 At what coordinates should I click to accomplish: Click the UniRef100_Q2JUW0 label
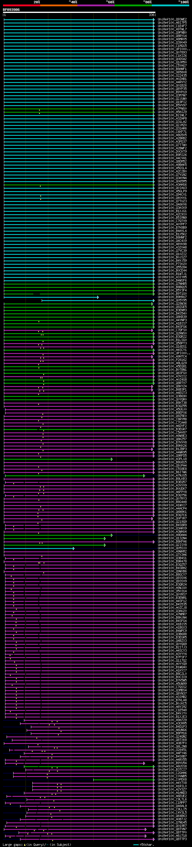(172, 99)
